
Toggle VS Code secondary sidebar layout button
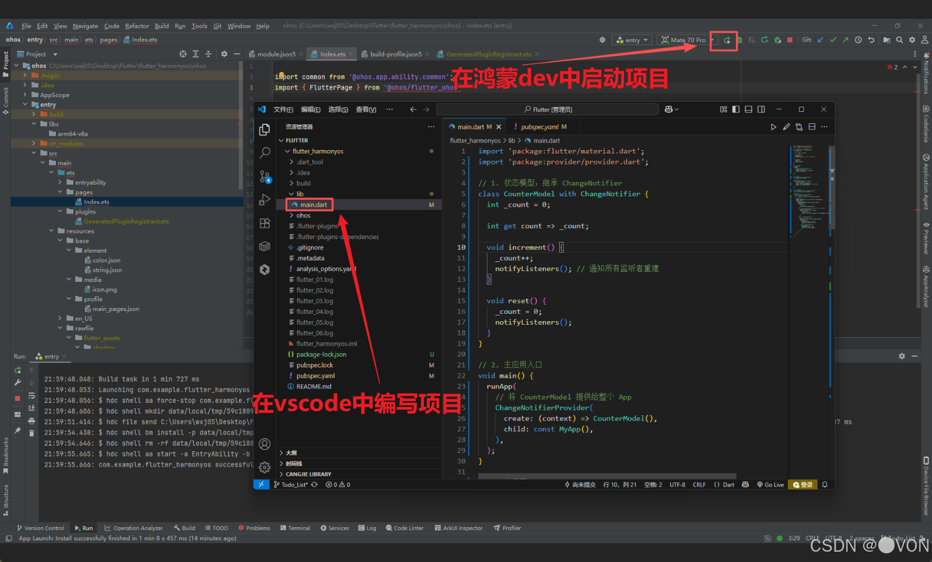(x=761, y=110)
